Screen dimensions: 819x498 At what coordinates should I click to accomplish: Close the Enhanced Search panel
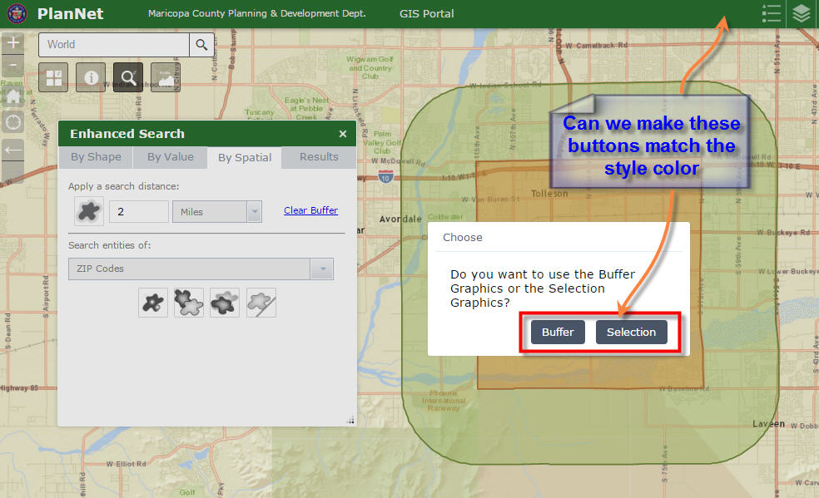click(343, 134)
